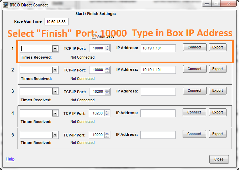Image resolution: width=239 pixels, height=170 pixels.
Task: Click the empty row 3 IP Address field
Action: pos(158,92)
